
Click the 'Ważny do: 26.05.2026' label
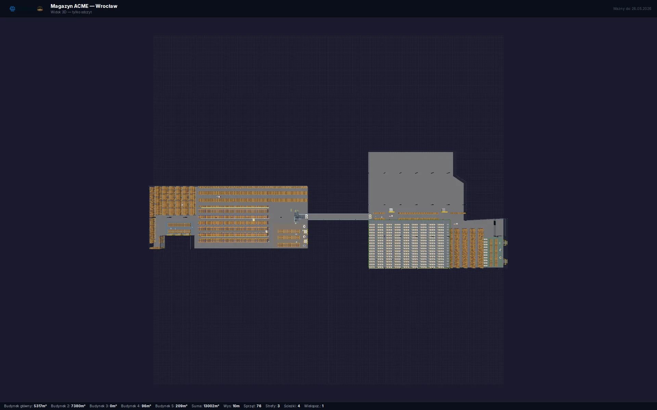tap(632, 9)
